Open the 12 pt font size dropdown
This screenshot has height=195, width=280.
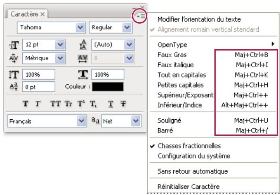coord(60,45)
